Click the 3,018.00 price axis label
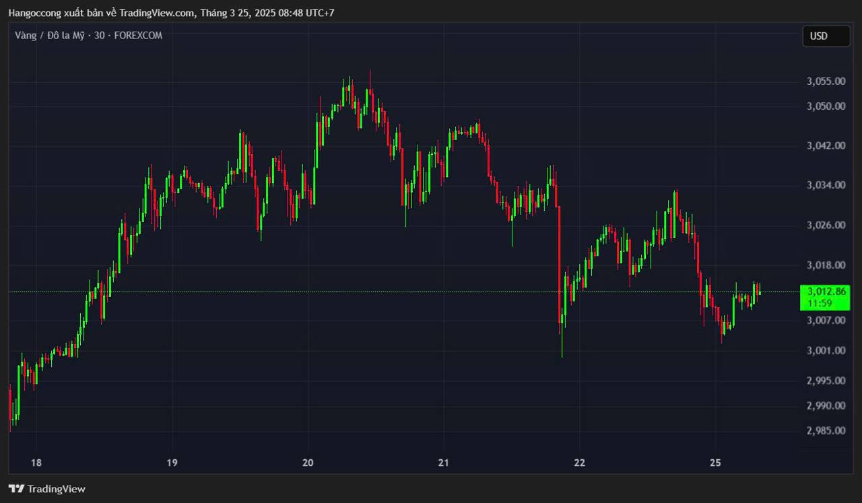The width and height of the screenshot is (862, 503). coord(826,265)
